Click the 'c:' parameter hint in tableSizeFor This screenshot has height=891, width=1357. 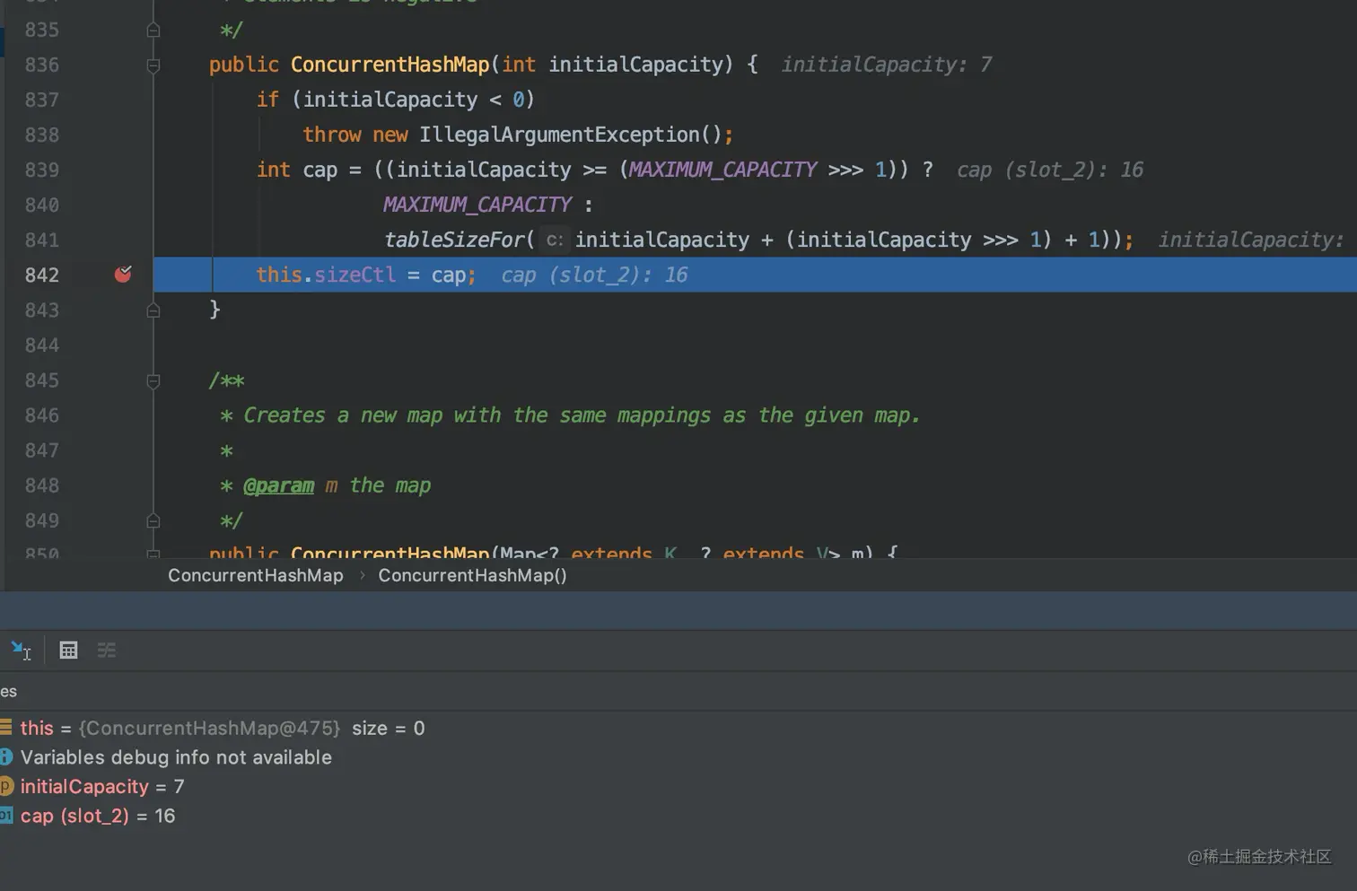pos(555,240)
